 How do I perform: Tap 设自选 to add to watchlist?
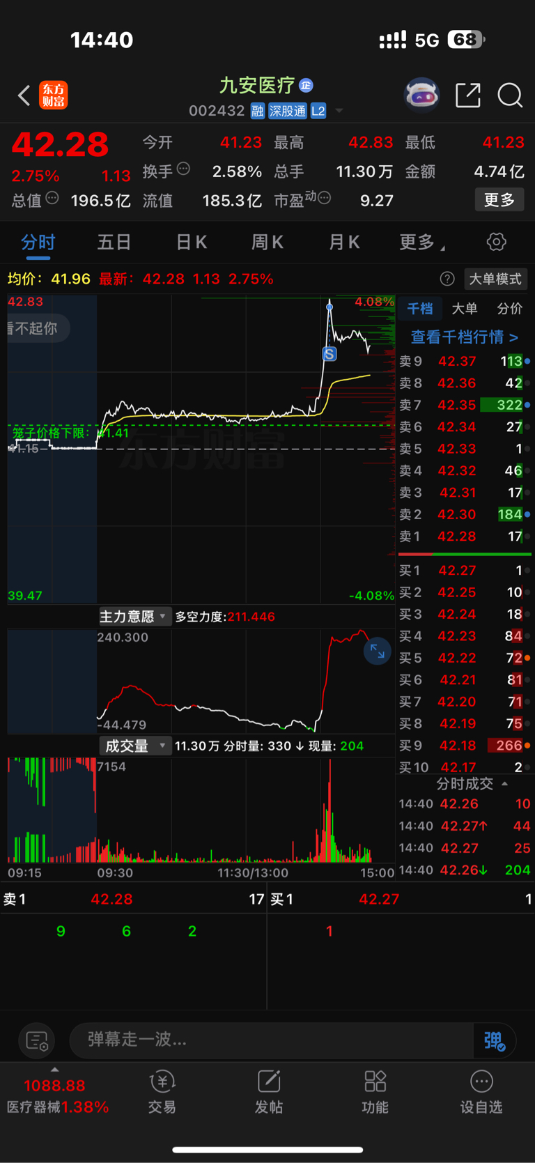pyautogui.click(x=481, y=1093)
